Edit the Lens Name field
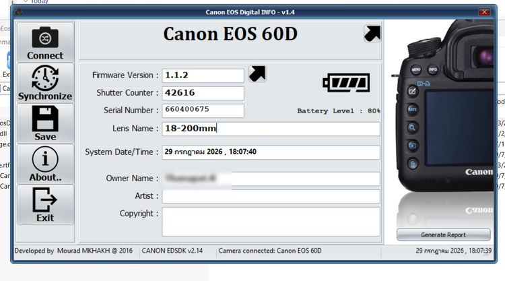This screenshot has height=281, width=505. coord(271,129)
